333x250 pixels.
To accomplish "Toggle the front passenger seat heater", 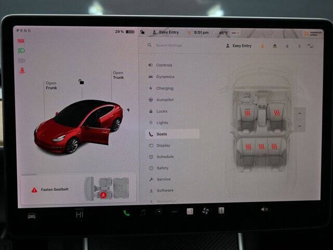I will click(x=277, y=113).
